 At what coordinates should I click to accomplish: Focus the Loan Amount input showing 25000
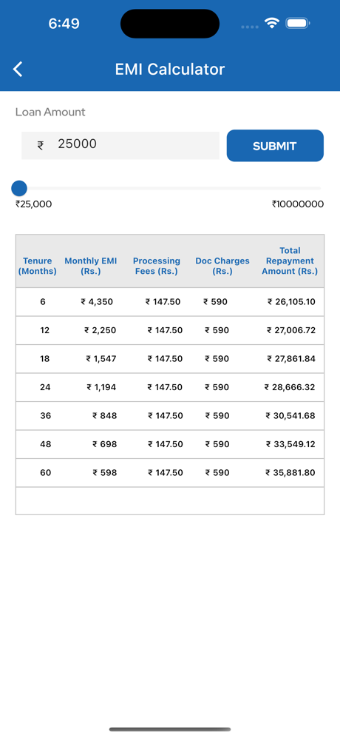120,145
